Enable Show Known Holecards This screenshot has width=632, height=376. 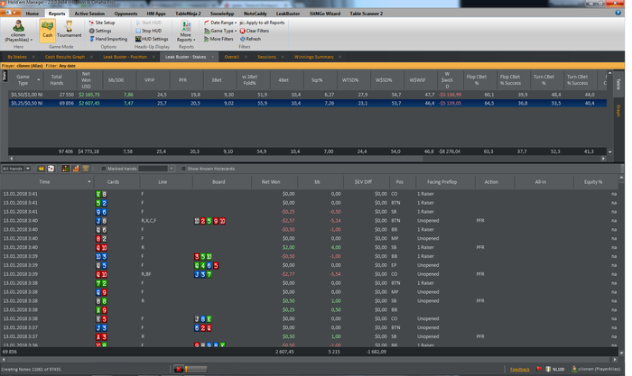[183, 169]
